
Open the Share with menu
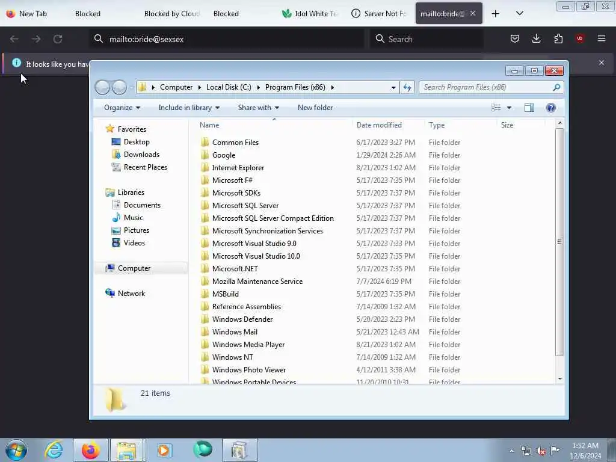tap(259, 108)
